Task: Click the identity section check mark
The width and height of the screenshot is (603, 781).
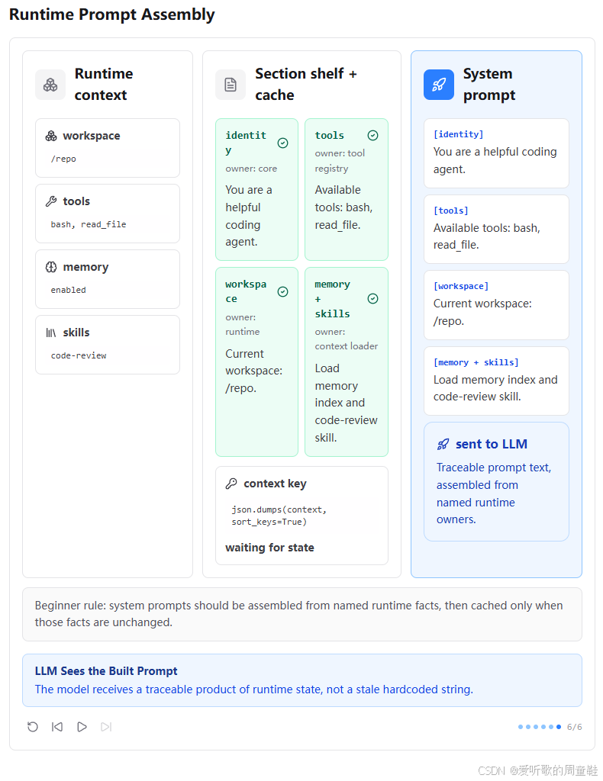Action: coord(282,143)
